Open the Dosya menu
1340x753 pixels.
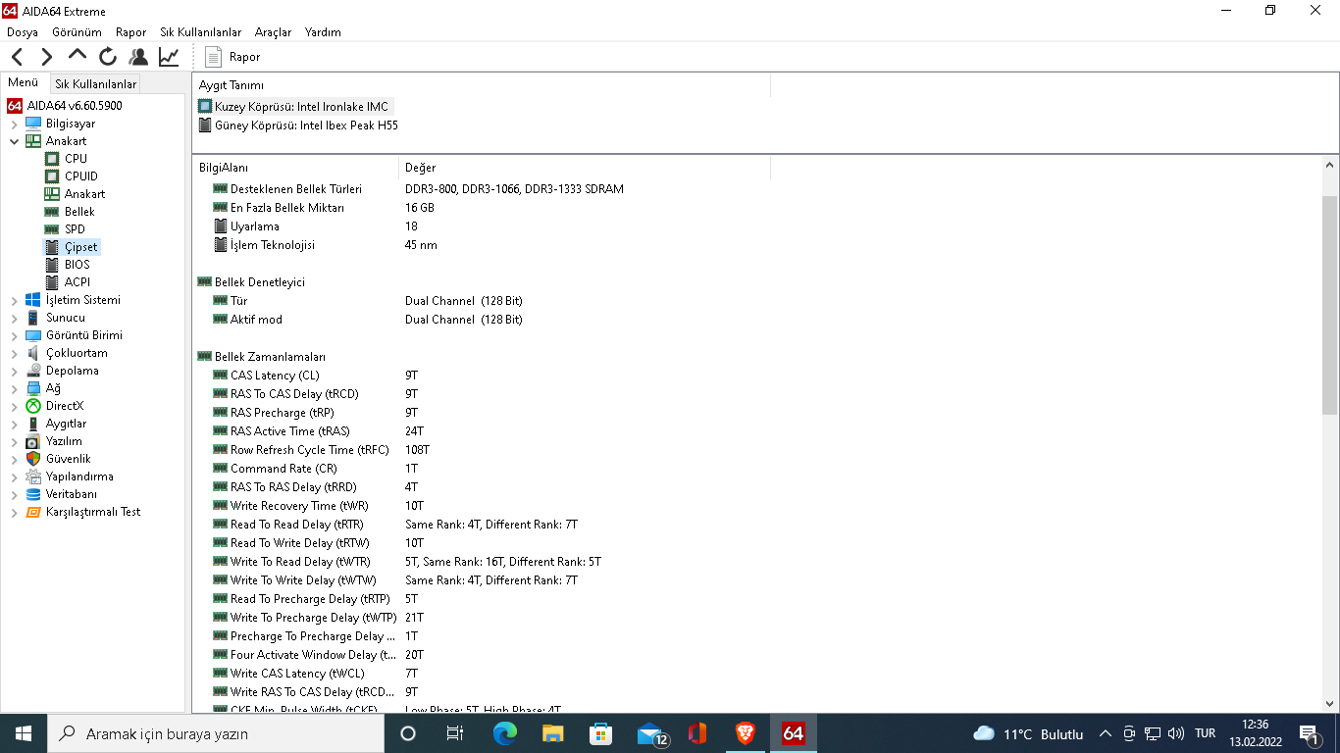pyautogui.click(x=23, y=32)
